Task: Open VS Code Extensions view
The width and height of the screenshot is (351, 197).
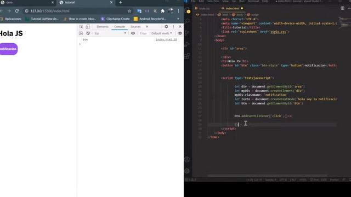Action: click(187, 56)
